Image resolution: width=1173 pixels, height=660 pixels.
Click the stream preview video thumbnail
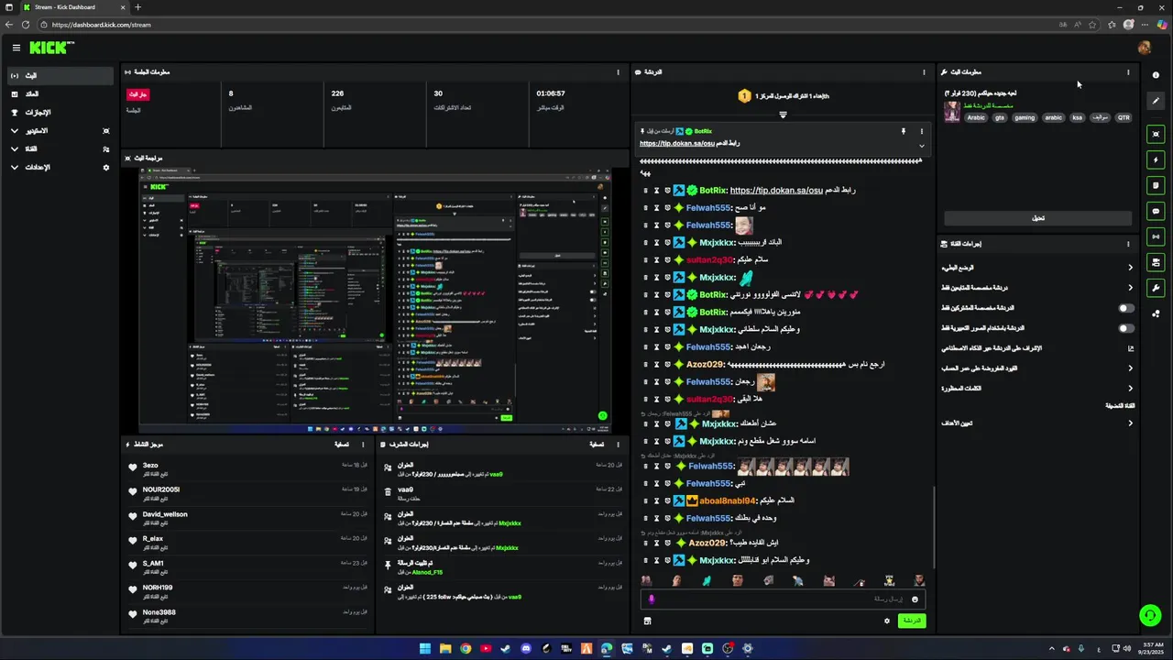coord(375,300)
